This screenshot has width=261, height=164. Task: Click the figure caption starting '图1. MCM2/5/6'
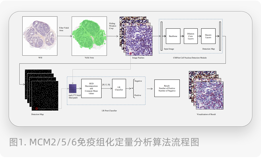point(104,142)
